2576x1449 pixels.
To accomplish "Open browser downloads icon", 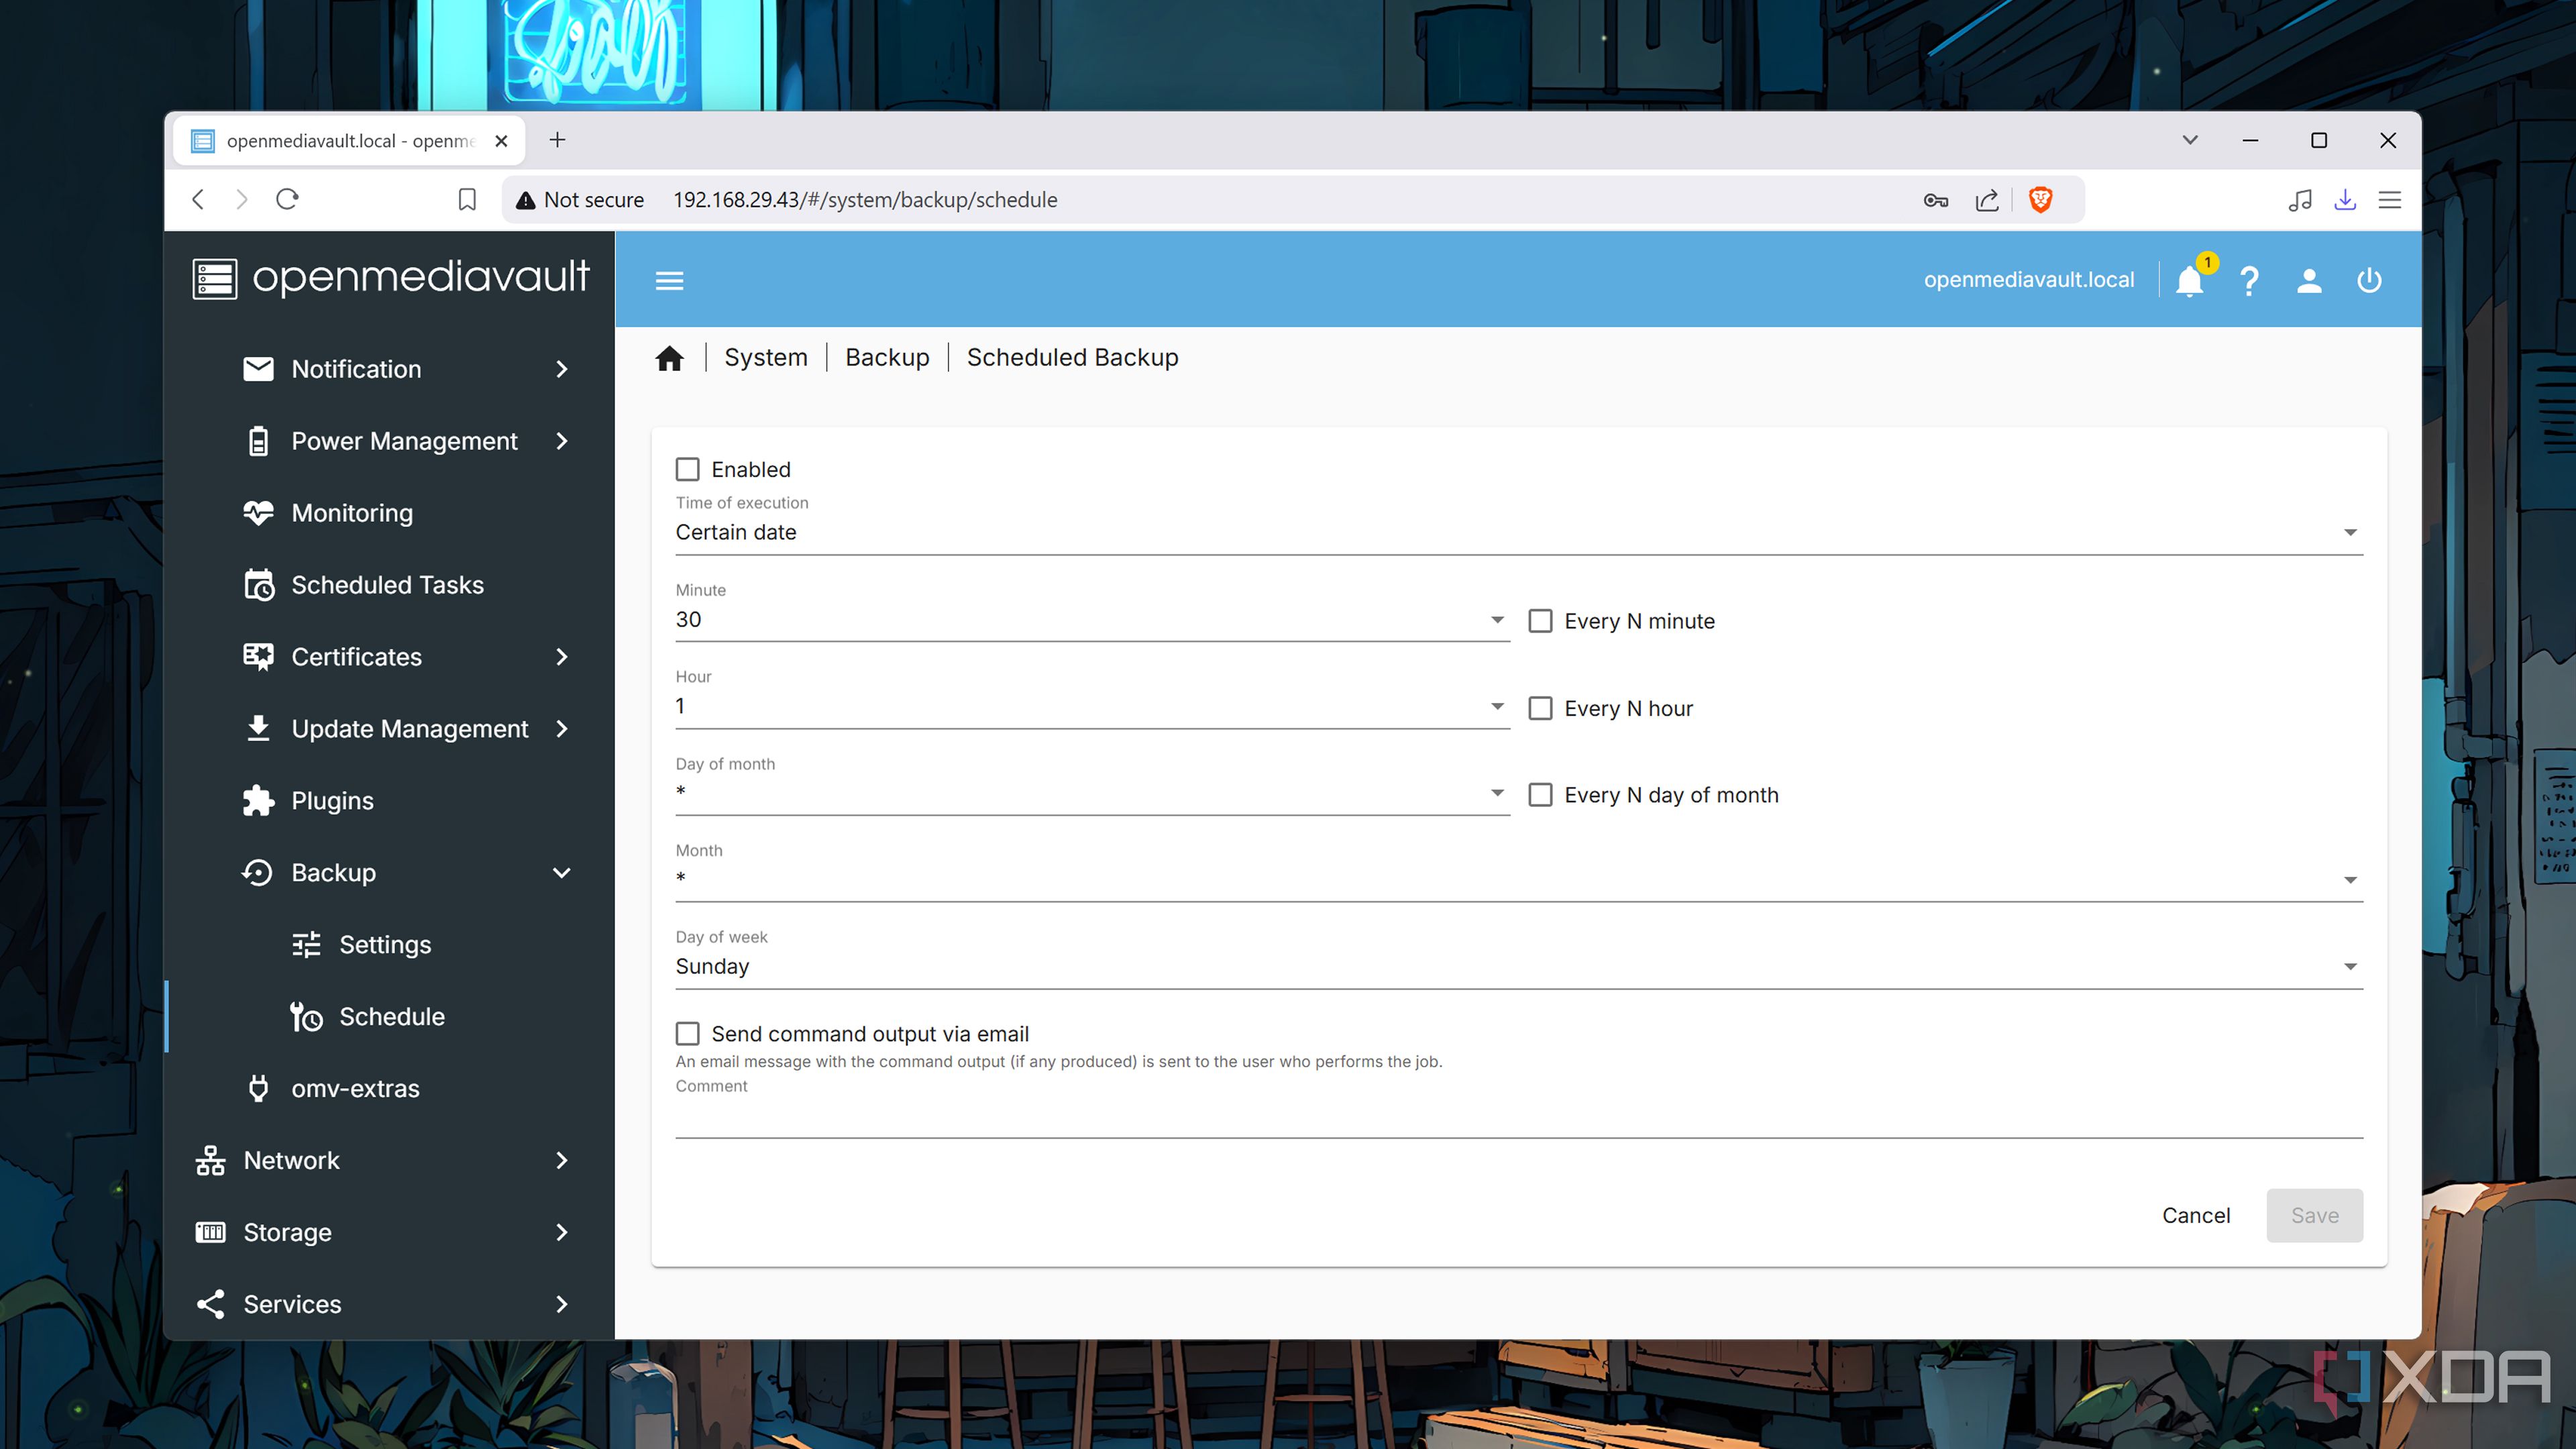I will click(x=2345, y=199).
